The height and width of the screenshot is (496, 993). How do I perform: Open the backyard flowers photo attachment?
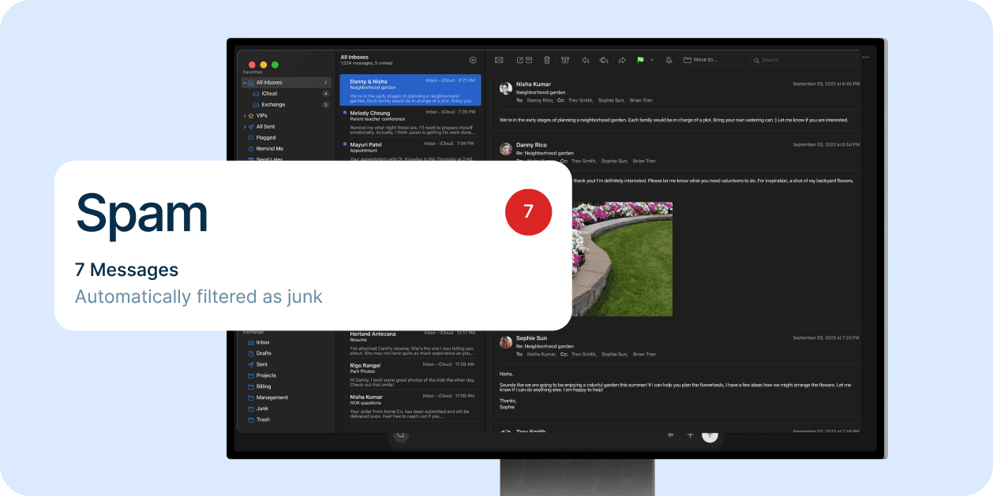(x=622, y=259)
